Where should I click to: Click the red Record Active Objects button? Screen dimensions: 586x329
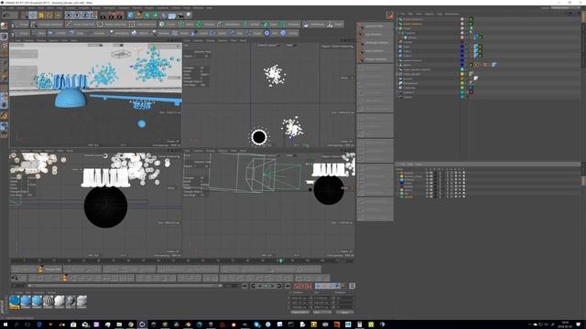tap(297, 286)
